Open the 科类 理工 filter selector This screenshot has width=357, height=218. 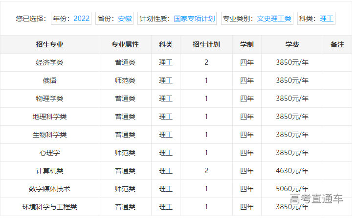323,19
